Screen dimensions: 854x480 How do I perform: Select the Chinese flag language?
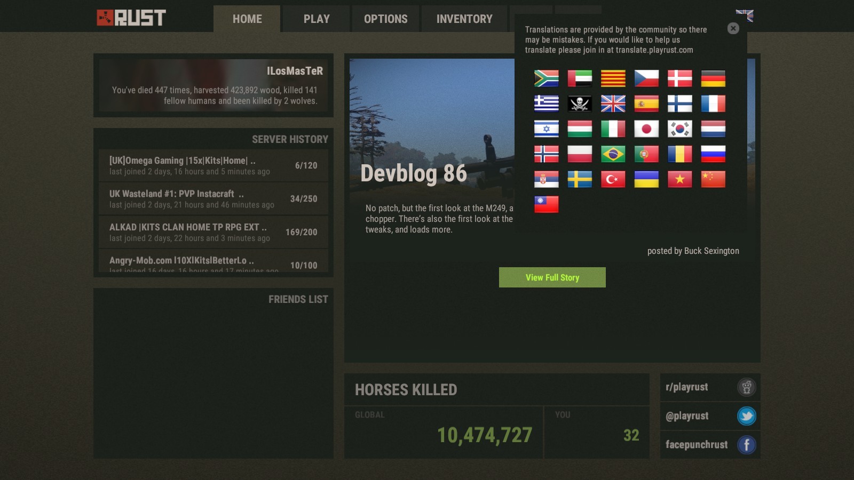click(713, 179)
